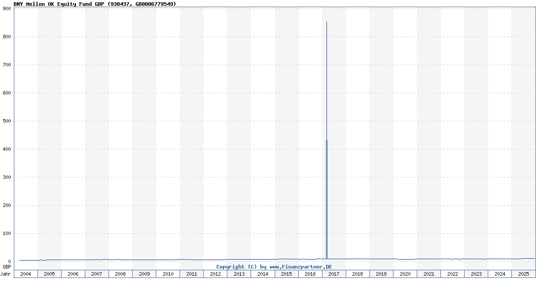Select the year 2019 in the timeline
This screenshot has width=536, height=281.
(381, 273)
